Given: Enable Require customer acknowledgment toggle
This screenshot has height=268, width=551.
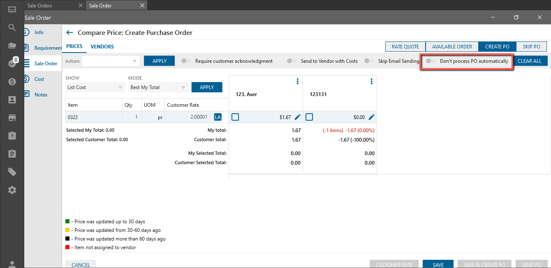Looking at the screenshot, I should (x=187, y=61).
